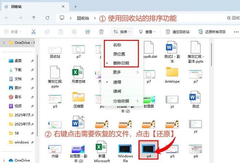This screenshot has width=240, height=163.
Task: Open a new tab with plus
Action: pyautogui.click(x=75, y=7)
